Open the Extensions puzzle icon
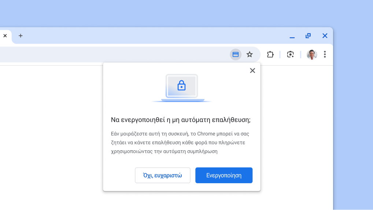The width and height of the screenshot is (373, 210). pos(270,55)
